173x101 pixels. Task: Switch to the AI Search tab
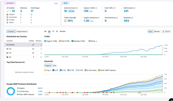point(11,31)
